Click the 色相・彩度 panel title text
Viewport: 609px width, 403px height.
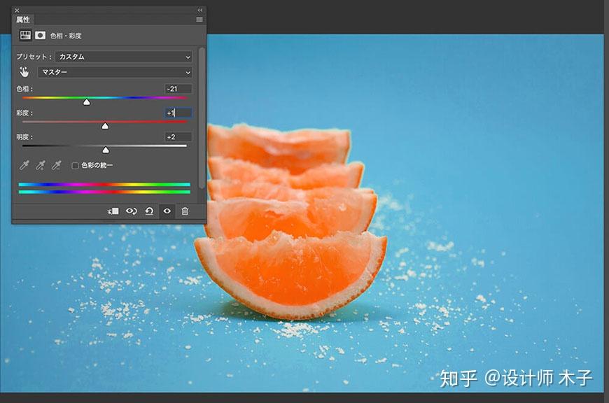tap(66, 36)
